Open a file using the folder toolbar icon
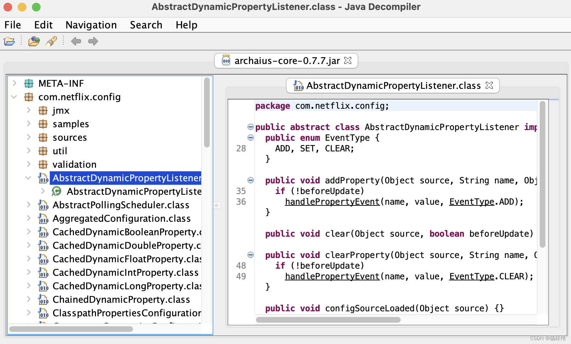This screenshot has width=571, height=344. (x=9, y=41)
